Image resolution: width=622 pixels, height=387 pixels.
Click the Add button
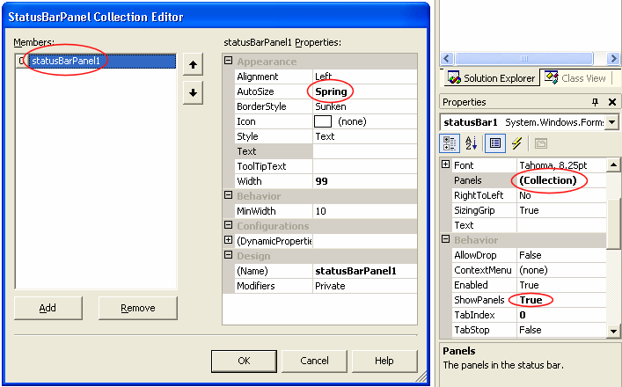click(x=48, y=308)
